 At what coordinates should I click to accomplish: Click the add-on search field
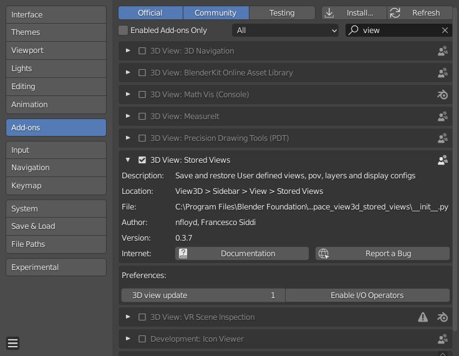(x=399, y=30)
